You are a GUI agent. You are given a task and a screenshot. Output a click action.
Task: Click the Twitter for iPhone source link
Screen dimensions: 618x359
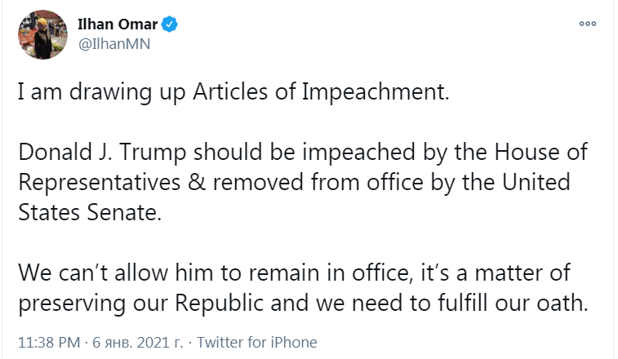coord(257,342)
